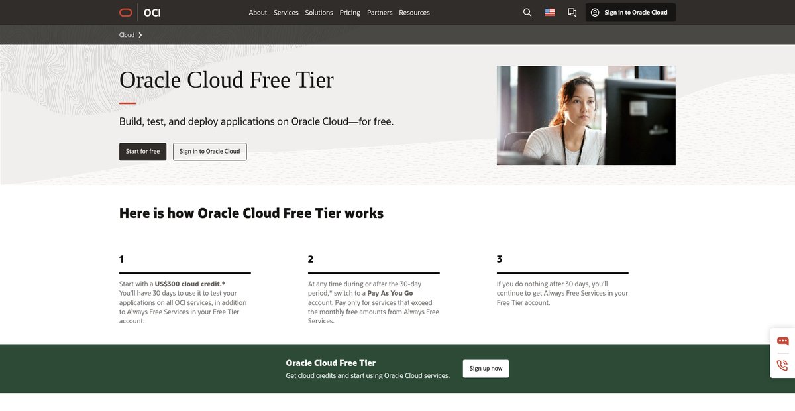Click the step number 3 heading
Screen dimensions: 795x411
coord(500,259)
